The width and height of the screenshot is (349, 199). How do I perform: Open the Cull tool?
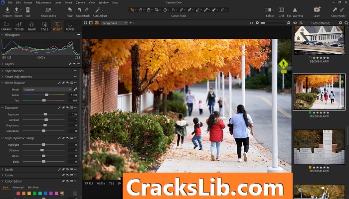[28, 10]
